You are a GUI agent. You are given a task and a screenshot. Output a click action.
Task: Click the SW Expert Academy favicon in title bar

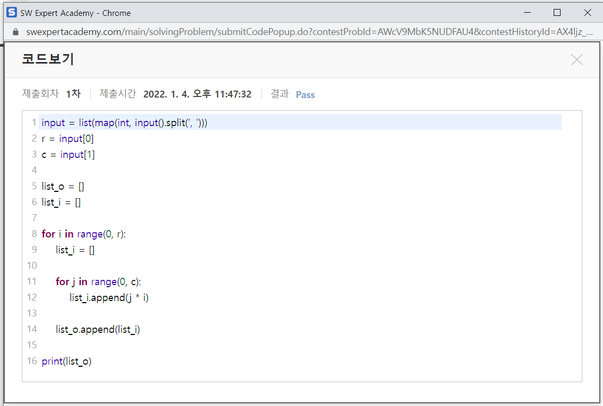tap(12, 12)
